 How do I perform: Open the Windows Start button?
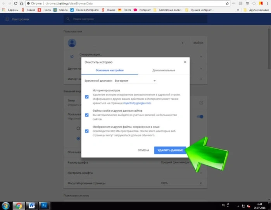pos(5,206)
